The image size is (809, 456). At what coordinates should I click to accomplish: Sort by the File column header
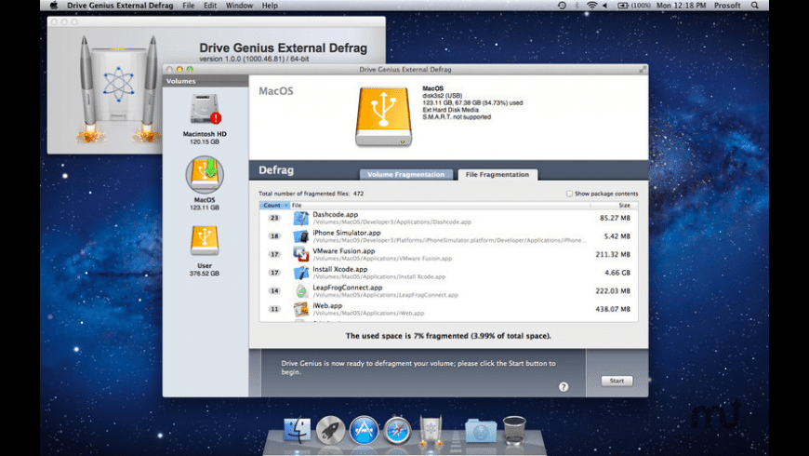tap(440, 206)
